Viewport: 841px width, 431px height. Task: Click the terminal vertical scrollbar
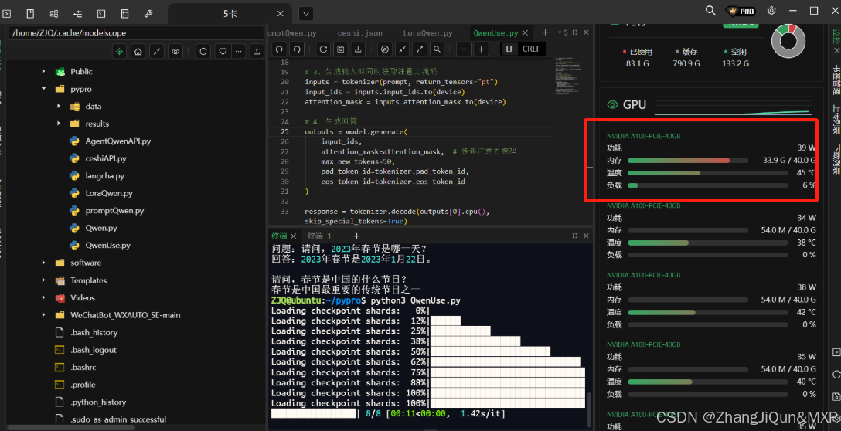tap(590, 409)
